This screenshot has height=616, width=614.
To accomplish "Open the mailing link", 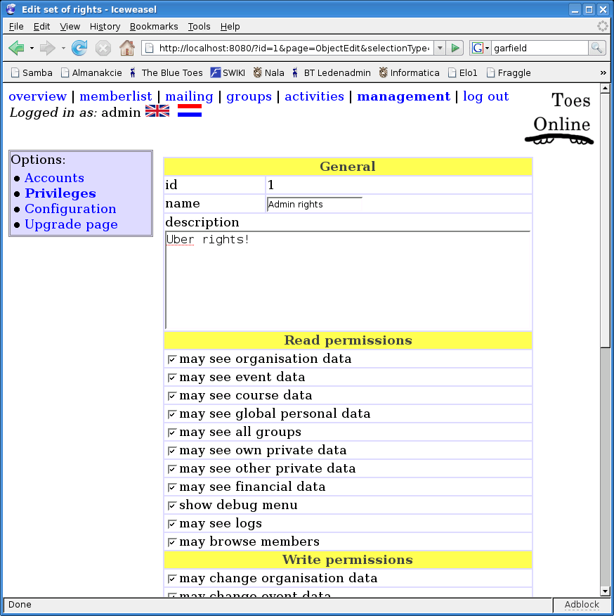I will 189,96.
